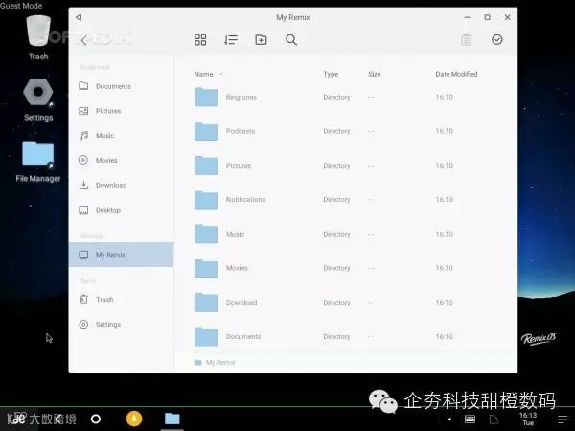Click the Settings desktop shortcut

coord(38,100)
